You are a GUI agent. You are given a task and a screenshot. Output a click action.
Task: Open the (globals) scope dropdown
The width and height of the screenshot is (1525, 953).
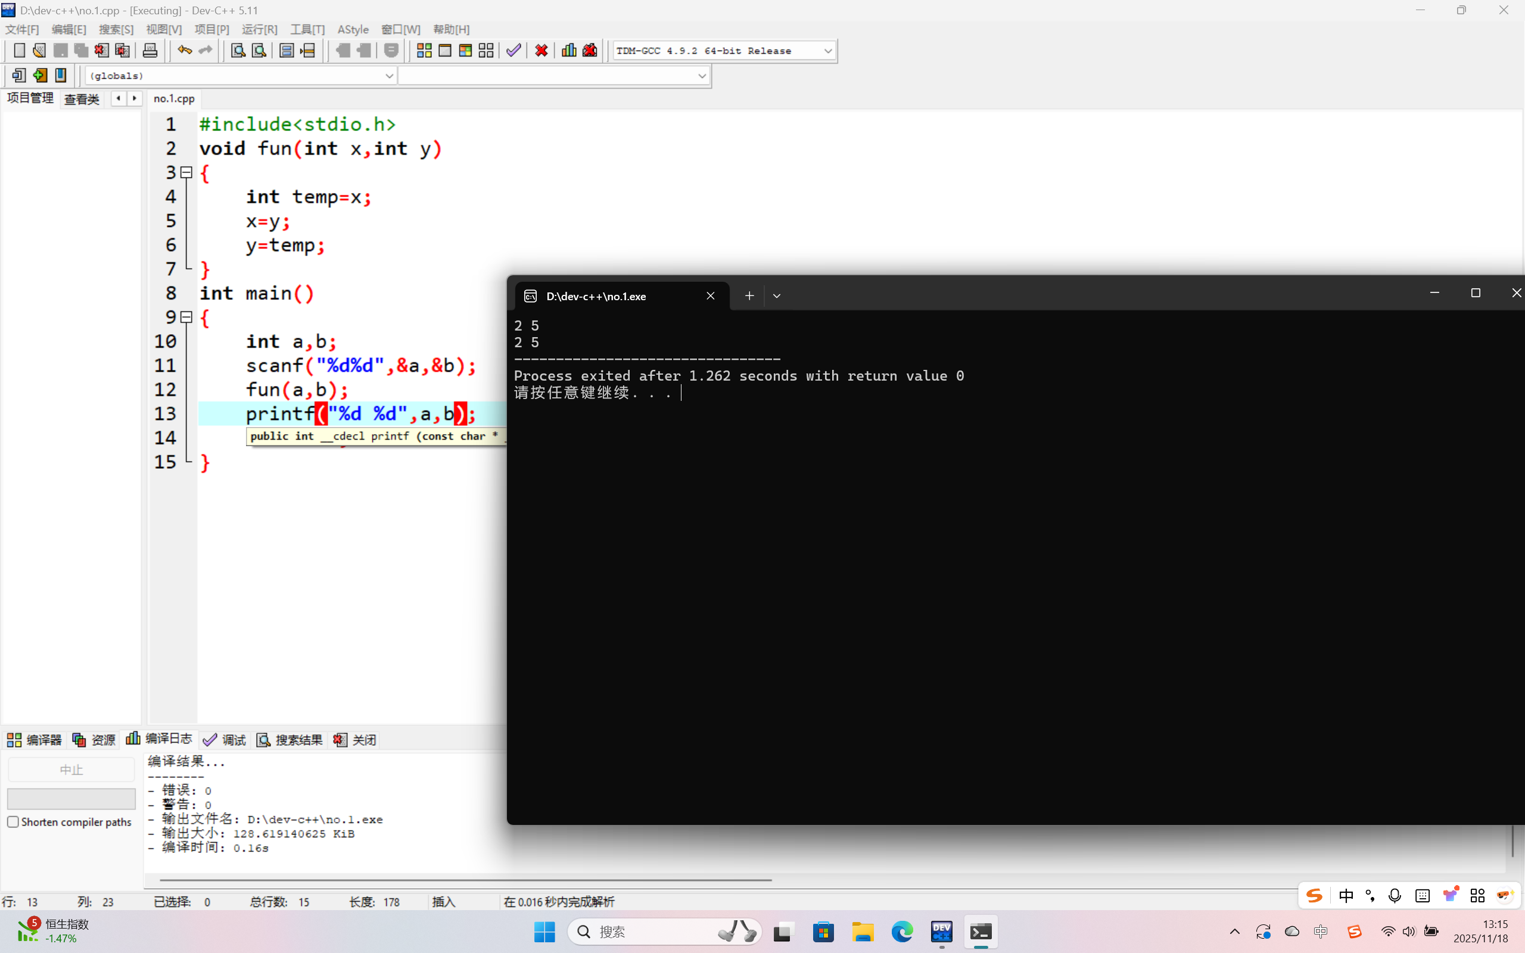tap(389, 76)
